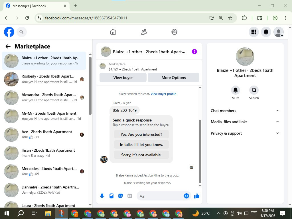Click the Mute bell icon
The width and height of the screenshot is (292, 219).
235,90
